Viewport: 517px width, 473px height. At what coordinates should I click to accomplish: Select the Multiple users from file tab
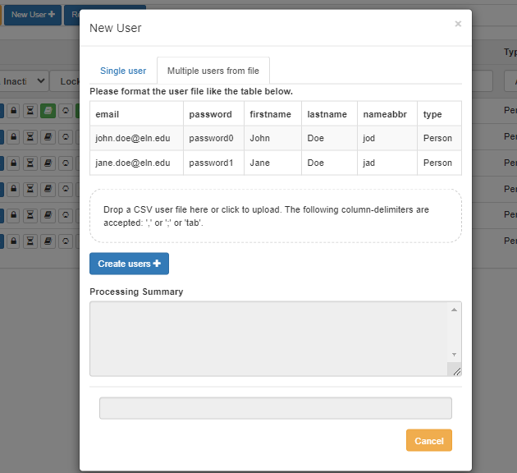pos(213,71)
